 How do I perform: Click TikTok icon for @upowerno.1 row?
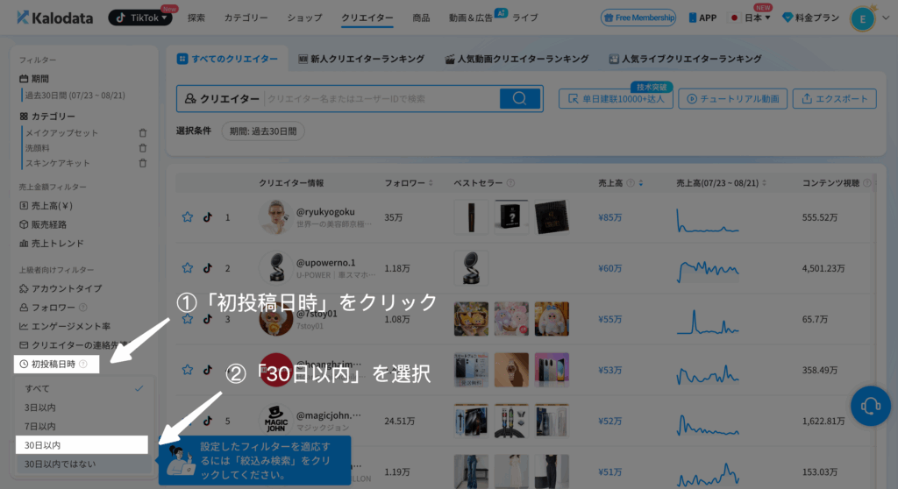(207, 268)
